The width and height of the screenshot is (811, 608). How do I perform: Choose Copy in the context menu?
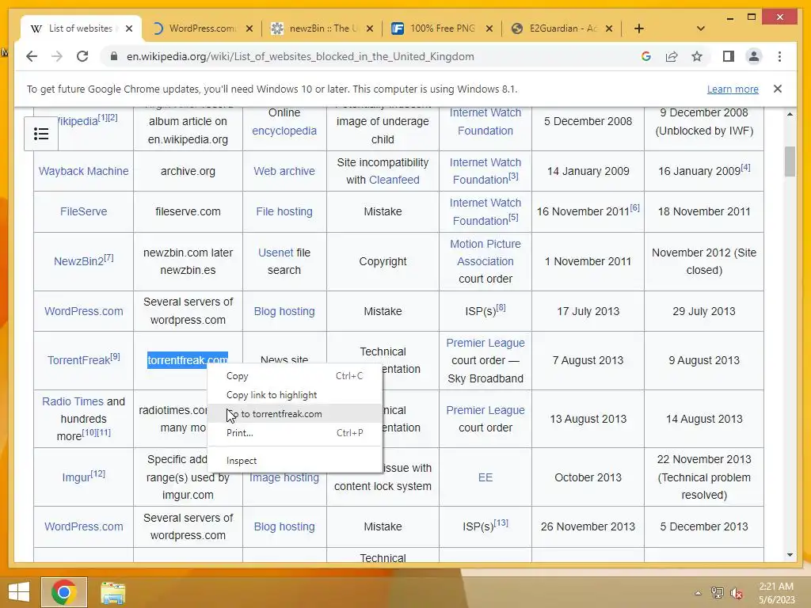pyautogui.click(x=295, y=376)
